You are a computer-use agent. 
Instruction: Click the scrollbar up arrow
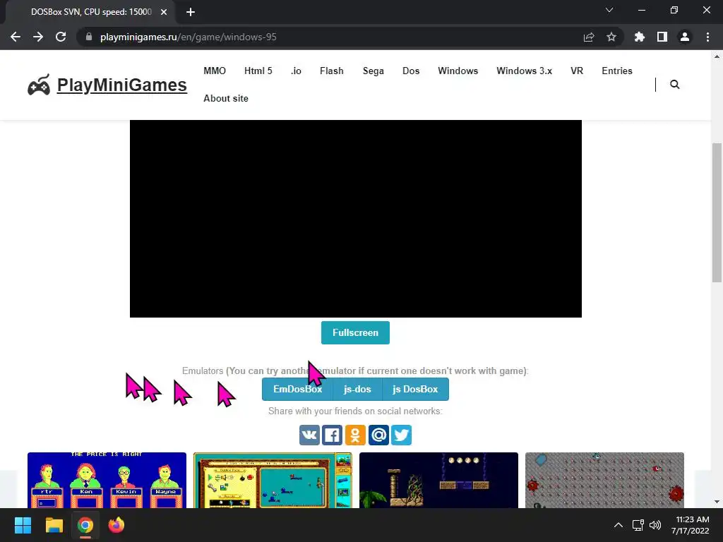pos(717,56)
